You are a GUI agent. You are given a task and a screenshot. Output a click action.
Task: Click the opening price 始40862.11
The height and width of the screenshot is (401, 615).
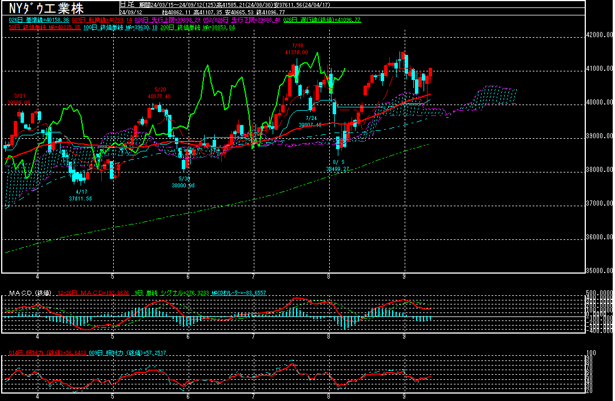click(176, 12)
